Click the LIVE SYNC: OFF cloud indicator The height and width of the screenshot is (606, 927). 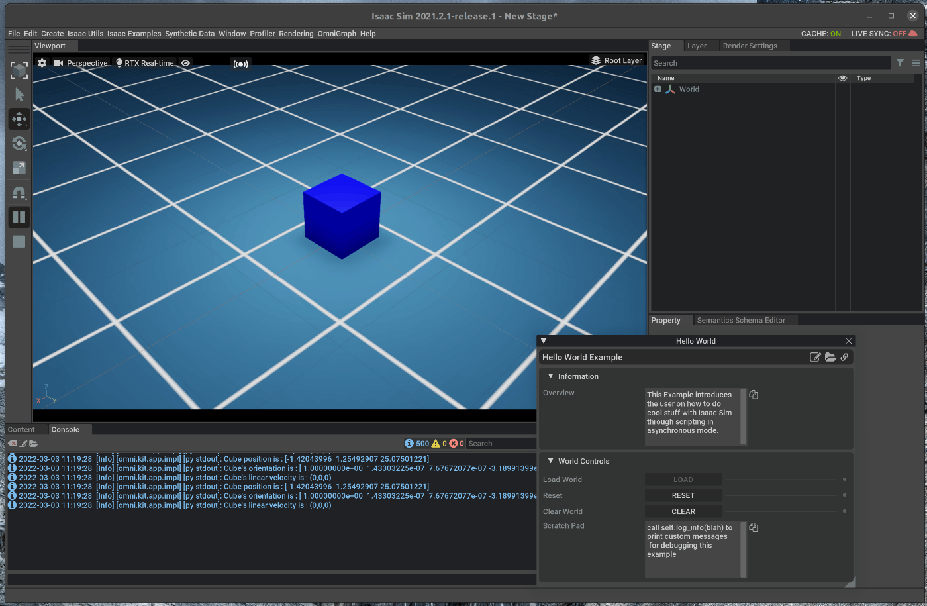(x=885, y=34)
